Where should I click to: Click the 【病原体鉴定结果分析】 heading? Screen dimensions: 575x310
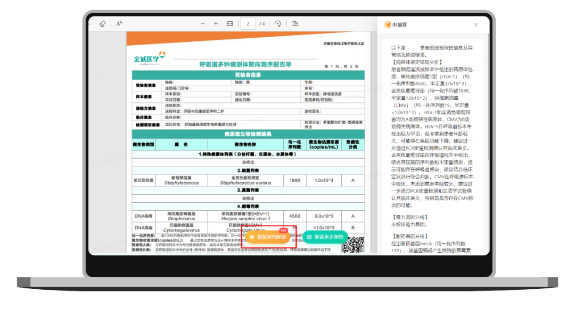point(417,62)
